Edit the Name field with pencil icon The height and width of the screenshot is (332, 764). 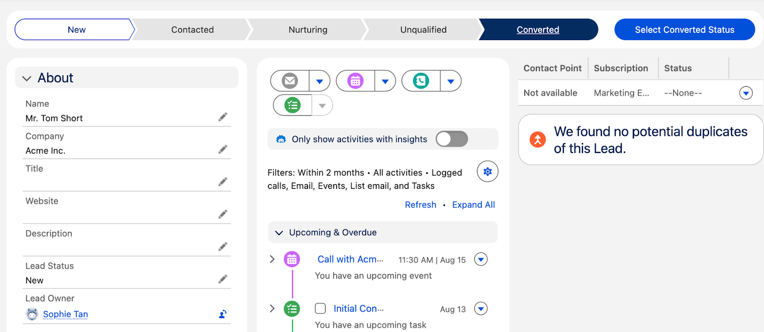point(223,117)
